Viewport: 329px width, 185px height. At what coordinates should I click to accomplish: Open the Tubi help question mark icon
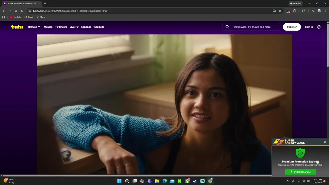click(x=319, y=27)
